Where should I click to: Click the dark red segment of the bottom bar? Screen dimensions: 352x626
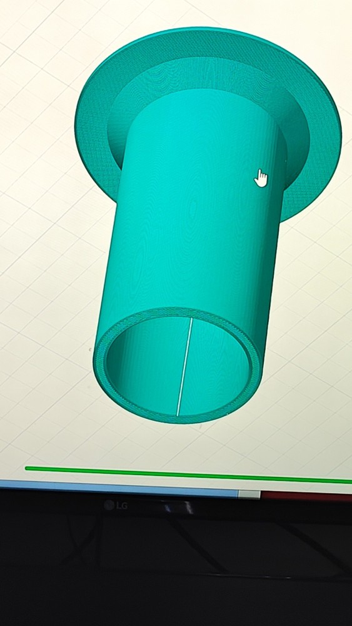tap(306, 496)
